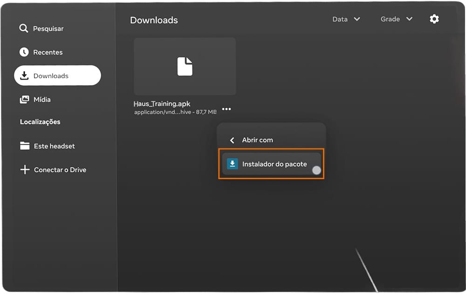Click the Haus_Training.apk file name
Image resolution: width=466 pixels, height=295 pixels.
[162, 104]
